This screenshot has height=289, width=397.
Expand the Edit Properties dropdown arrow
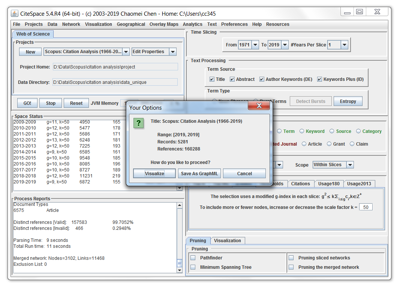(x=173, y=52)
